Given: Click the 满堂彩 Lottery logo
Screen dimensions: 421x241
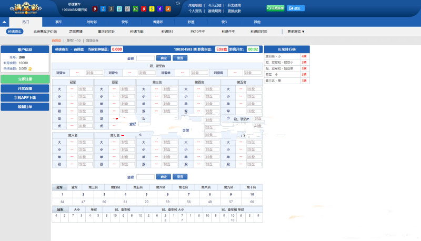Looking at the screenshot, I should pos(26,8).
